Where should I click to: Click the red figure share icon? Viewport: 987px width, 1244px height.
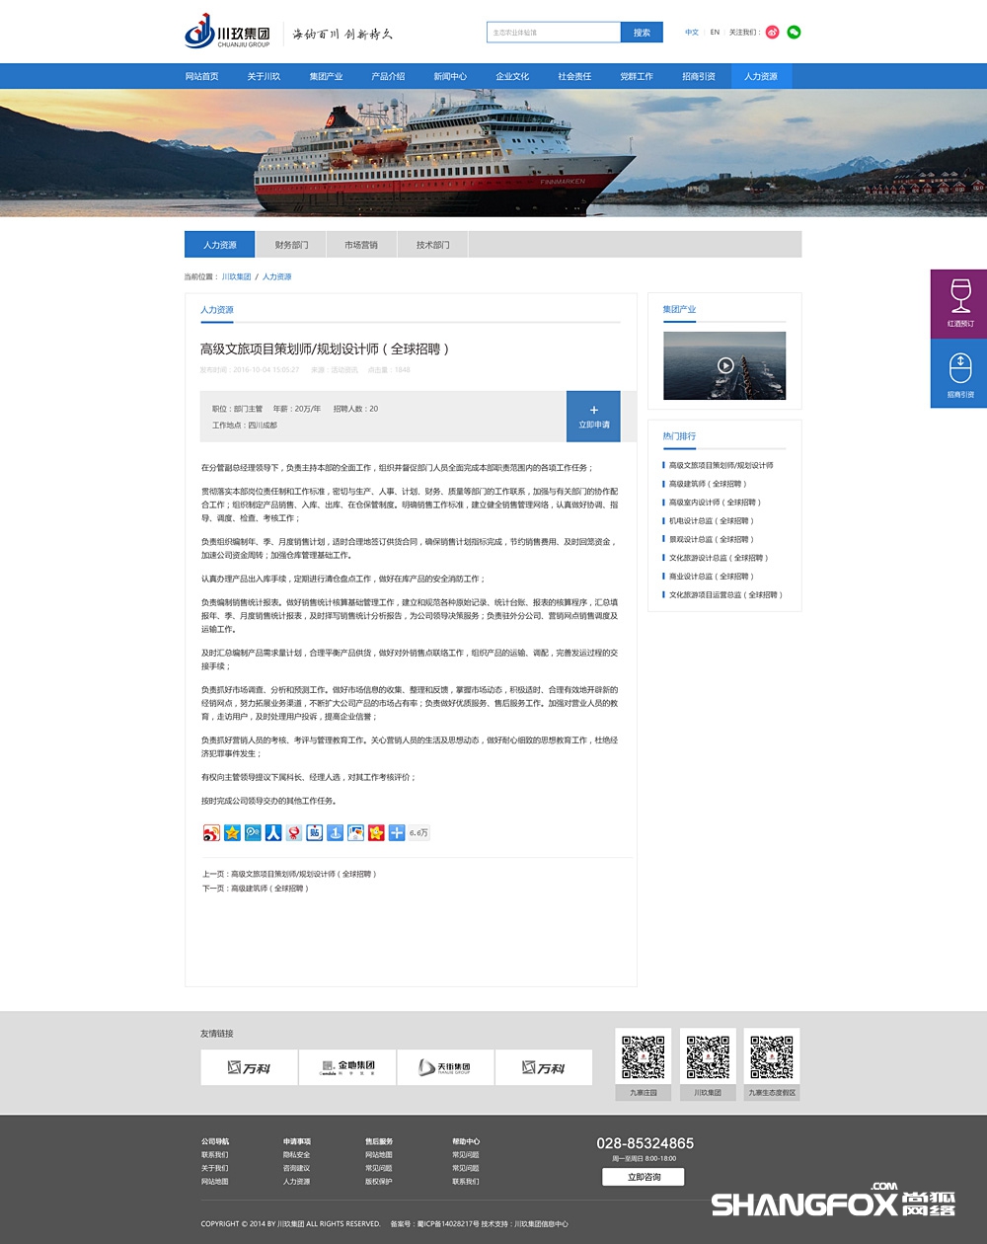pyautogui.click(x=294, y=832)
